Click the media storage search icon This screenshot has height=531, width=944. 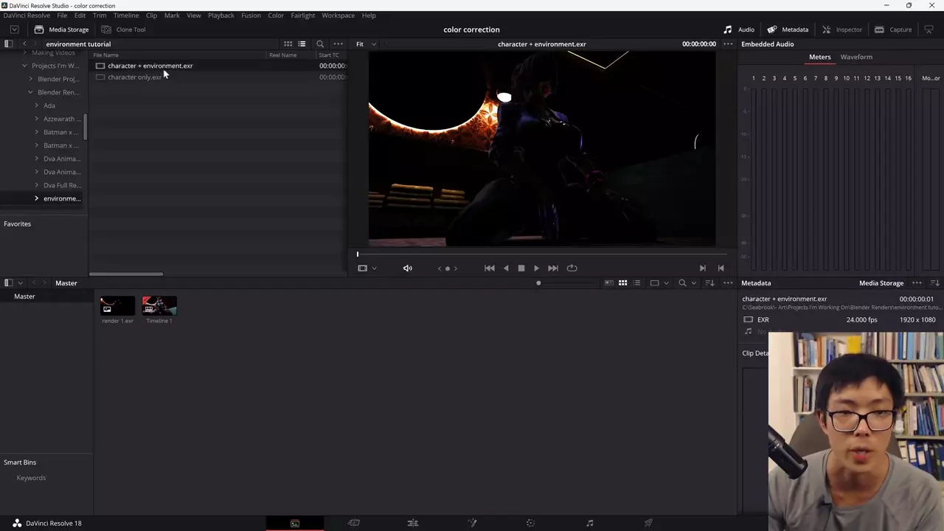[x=320, y=44]
